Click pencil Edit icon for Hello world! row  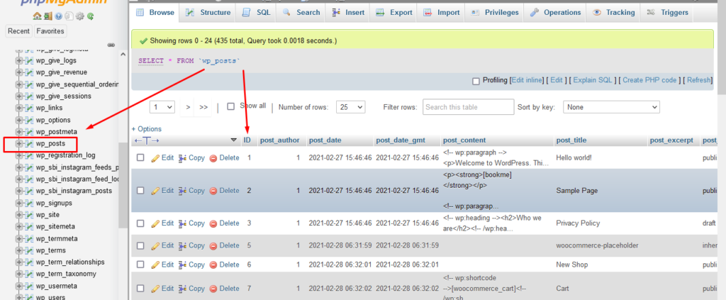click(155, 158)
